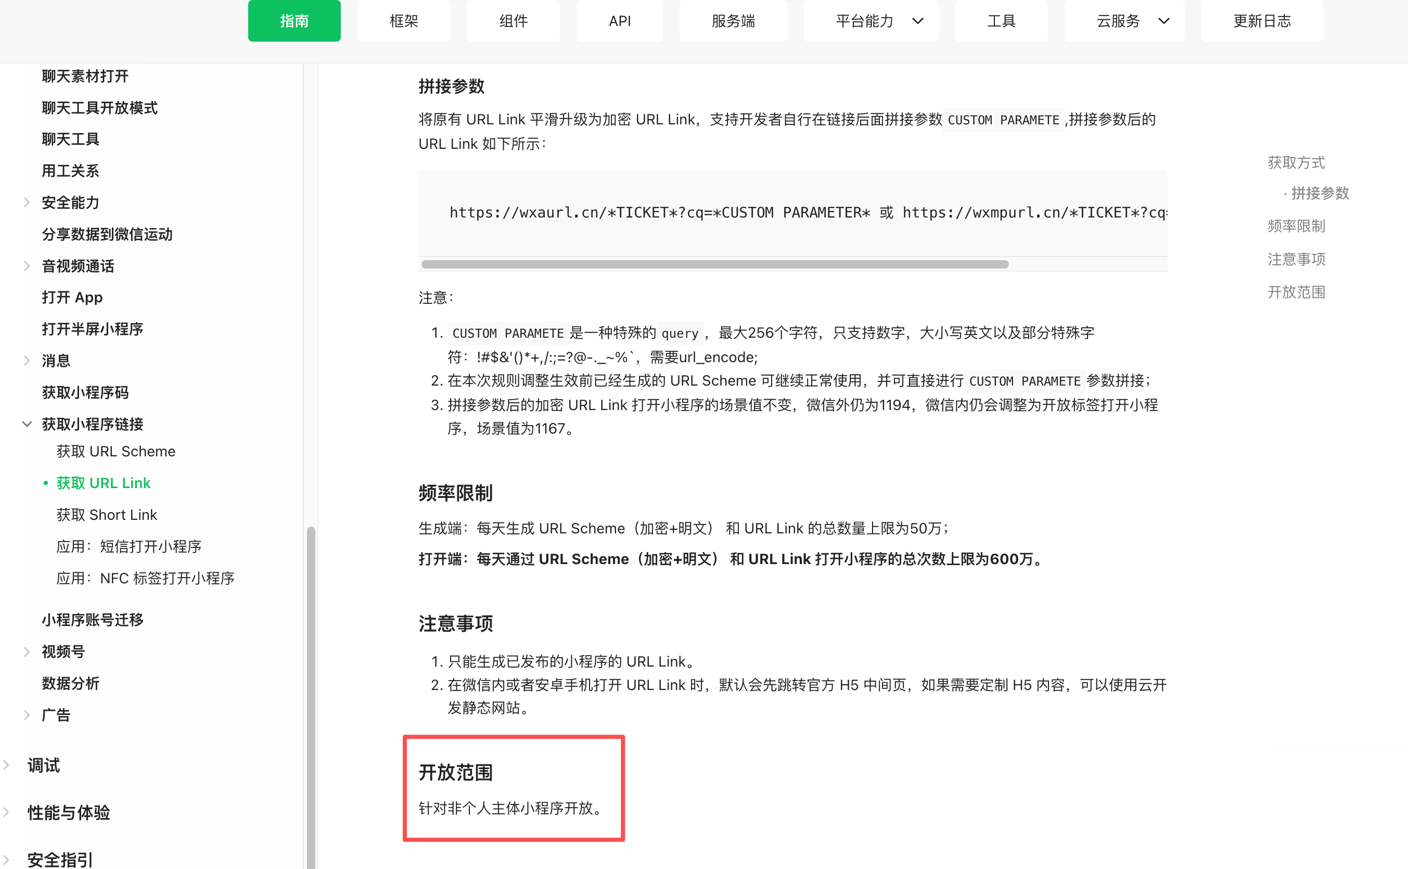Expand the 消息 sidebar section
The height and width of the screenshot is (869, 1408).
coord(27,361)
